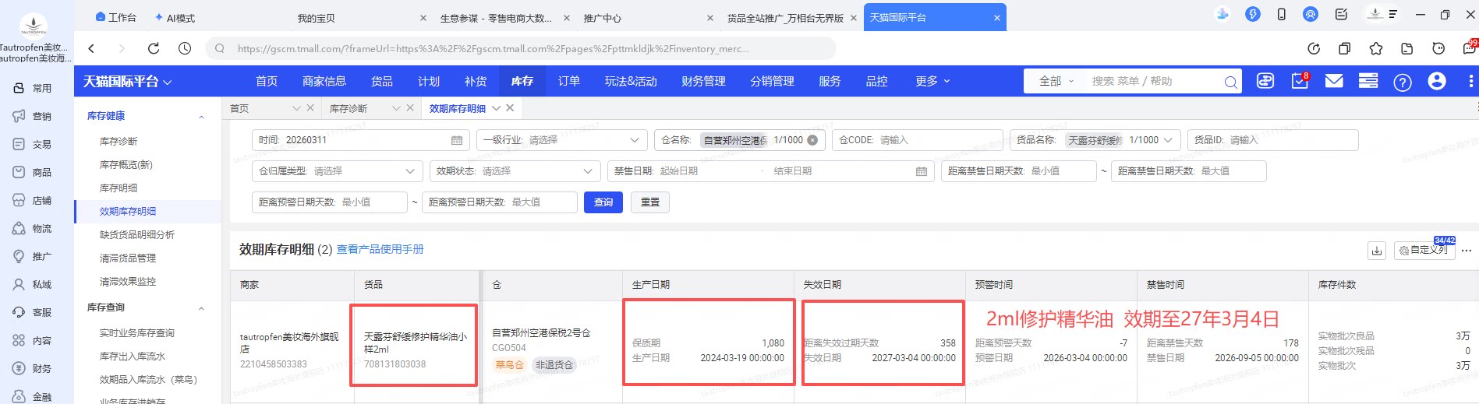Open 缺货货品明细分析 in the left menu
The image size is (1479, 404).
coord(137,234)
